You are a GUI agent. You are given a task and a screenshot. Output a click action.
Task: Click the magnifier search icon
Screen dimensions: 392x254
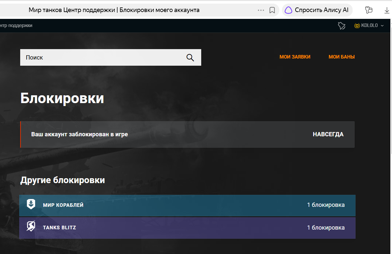(190, 58)
